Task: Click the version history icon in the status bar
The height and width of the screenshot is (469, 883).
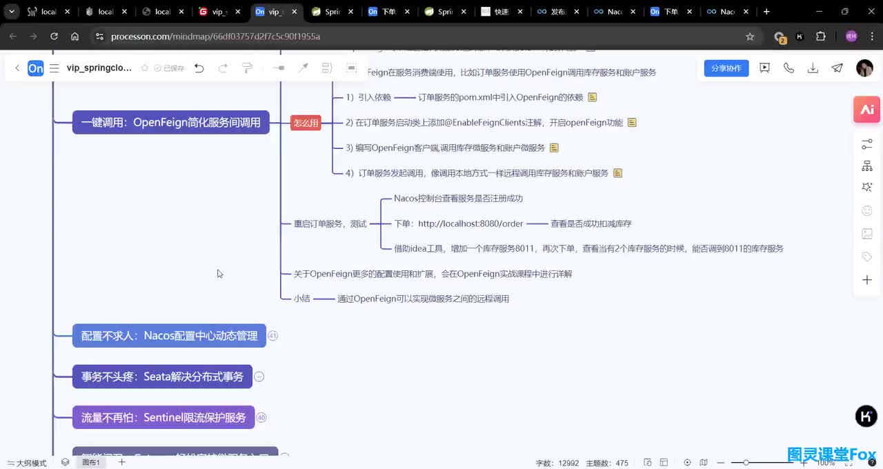Action: (x=648, y=463)
